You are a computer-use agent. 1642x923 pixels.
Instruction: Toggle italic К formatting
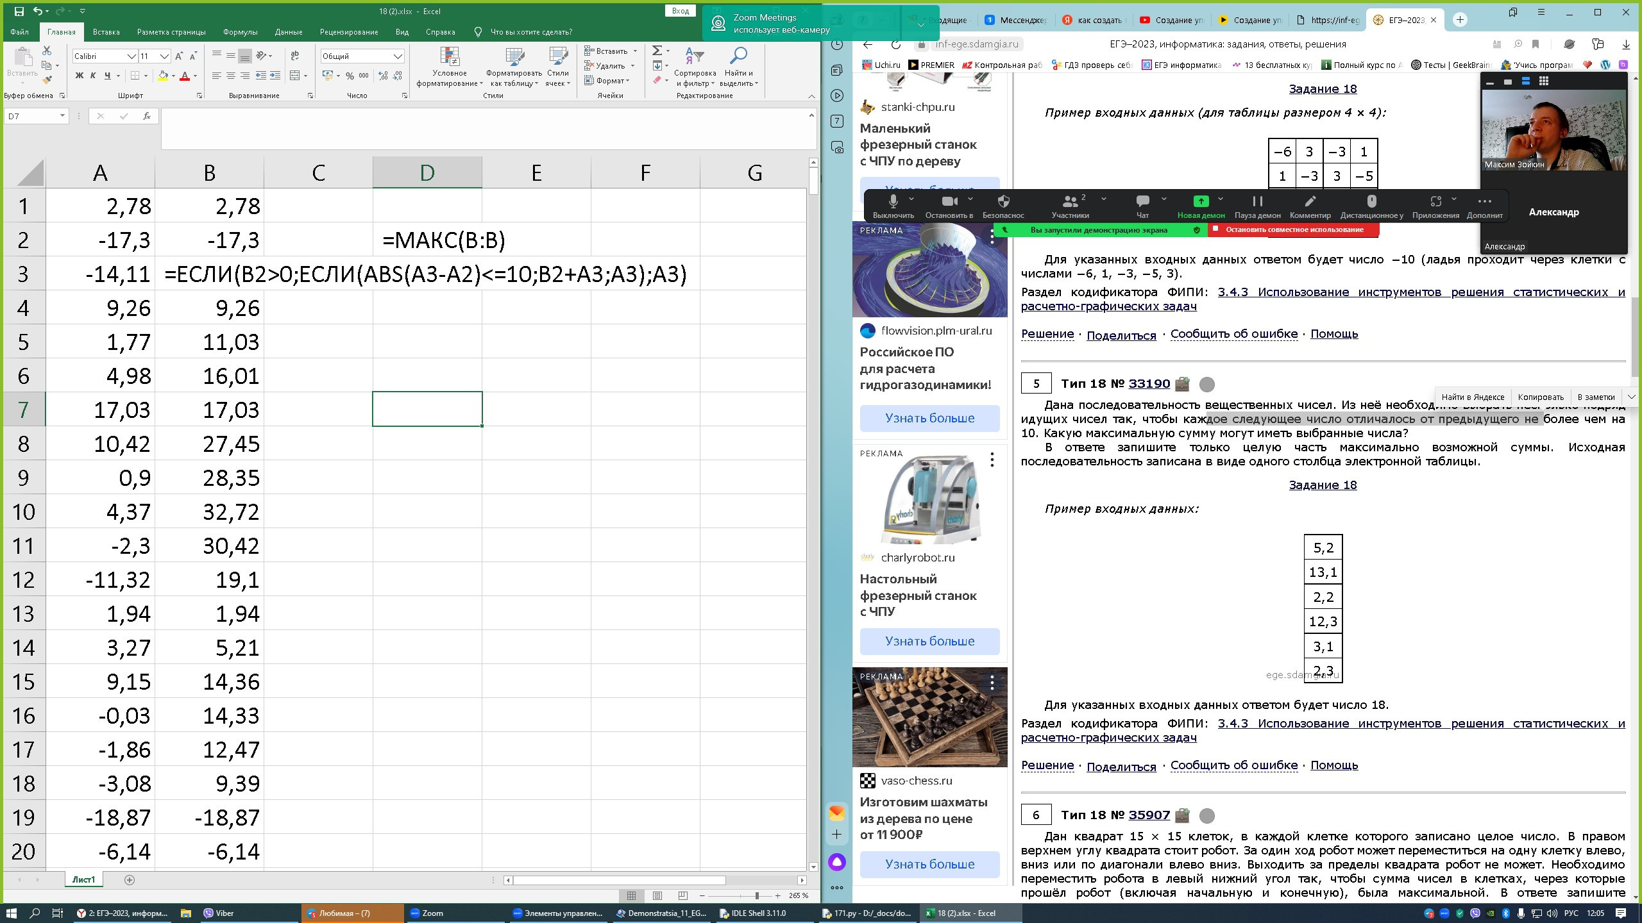93,76
